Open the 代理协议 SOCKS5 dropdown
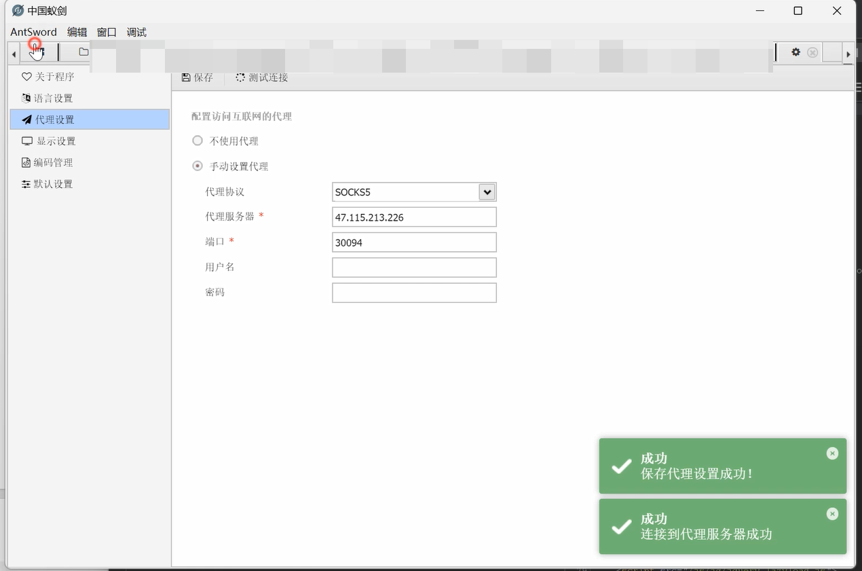This screenshot has width=862, height=571. pos(414,192)
